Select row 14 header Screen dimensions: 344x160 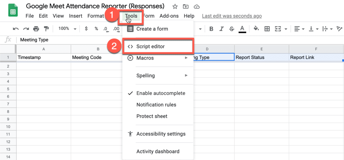tap(8, 156)
